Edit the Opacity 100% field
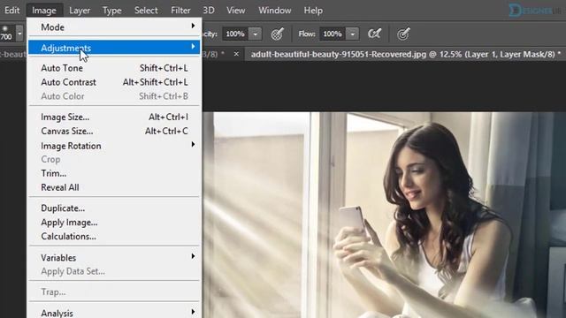Viewport: 566px width, 318px height. click(x=235, y=34)
